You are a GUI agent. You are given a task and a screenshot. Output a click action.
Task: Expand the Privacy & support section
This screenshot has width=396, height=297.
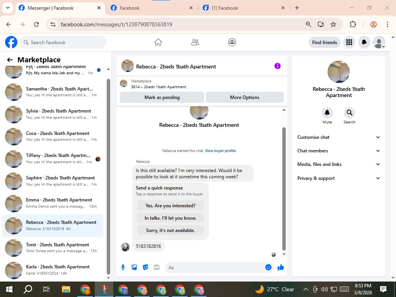[x=338, y=178]
